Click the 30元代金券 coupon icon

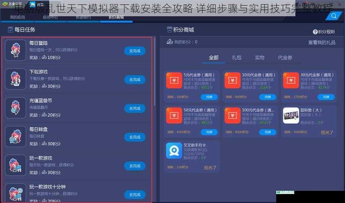pyautogui.click(x=291, y=80)
